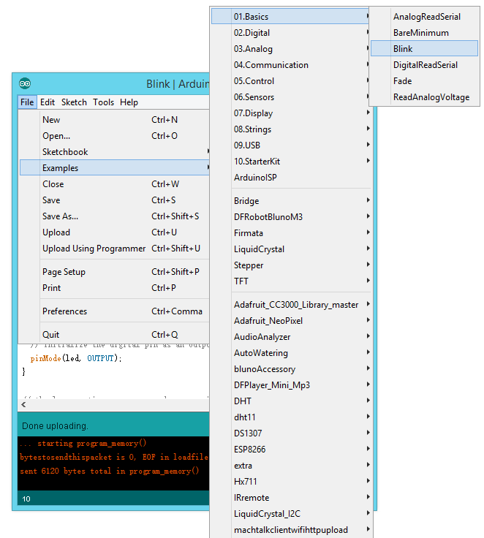Viewport: 484px width, 538px height.
Task: Expand the Stepper examples
Action: [x=291, y=265]
